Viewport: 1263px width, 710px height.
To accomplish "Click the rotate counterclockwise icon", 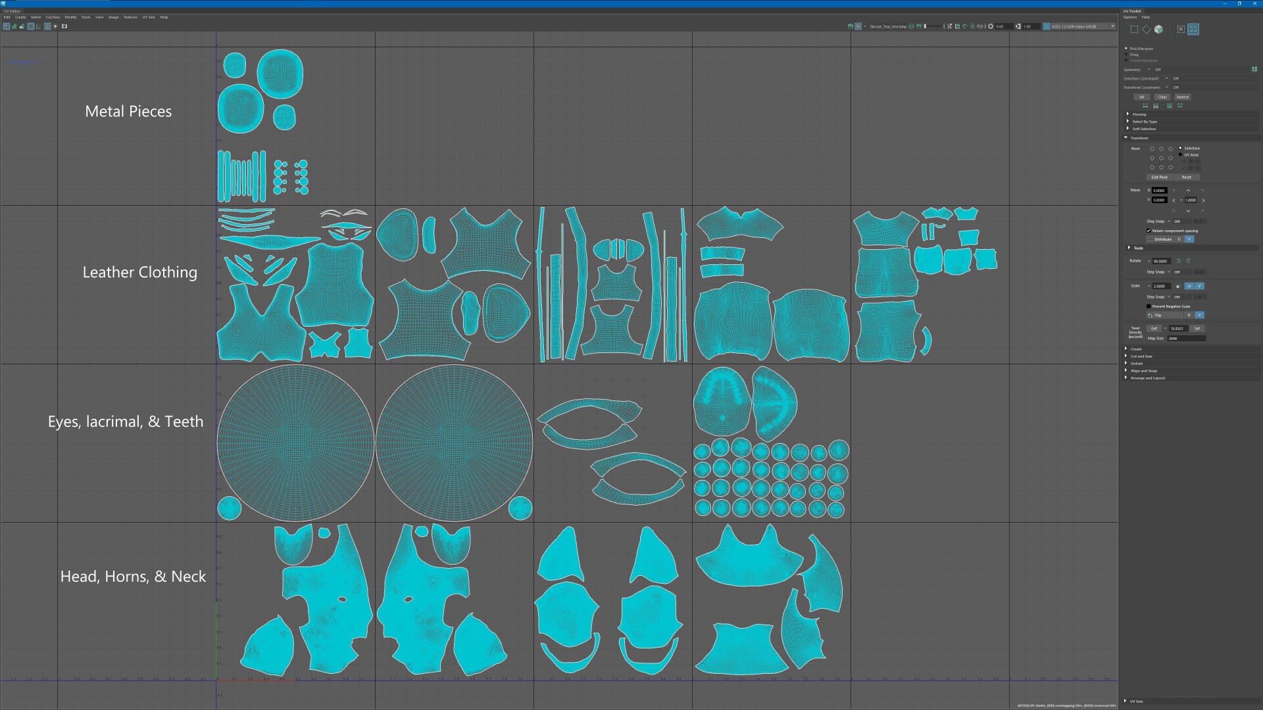I will 1179,261.
